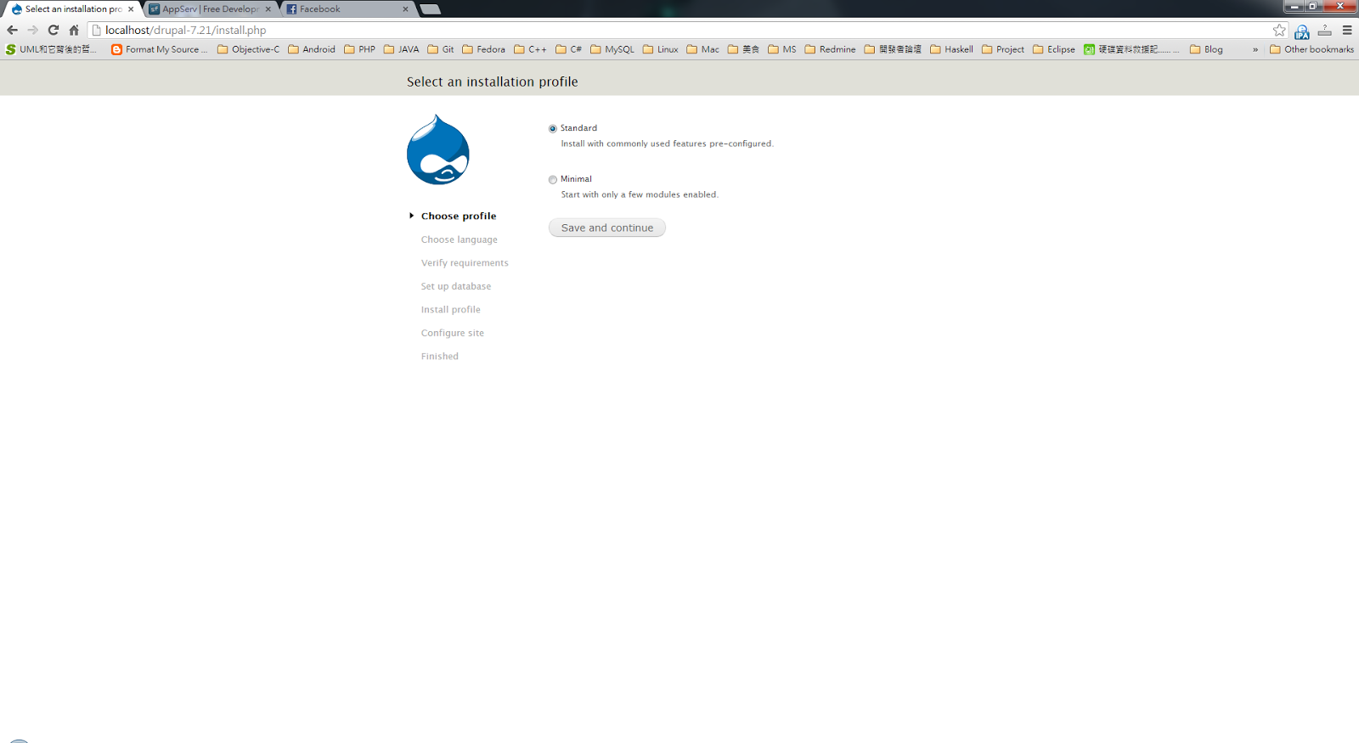This screenshot has height=743, width=1359.
Task: Click the Drupal drop logo
Action: tap(438, 149)
